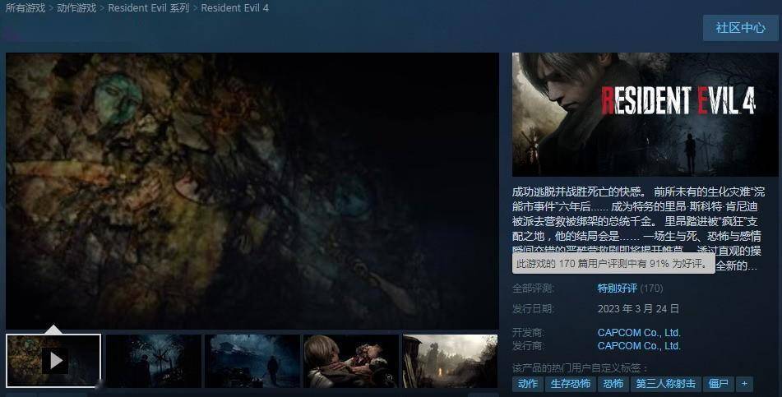Screen dimensions: 782x397
Task: Click the 全部评测 label
Action: click(x=533, y=289)
